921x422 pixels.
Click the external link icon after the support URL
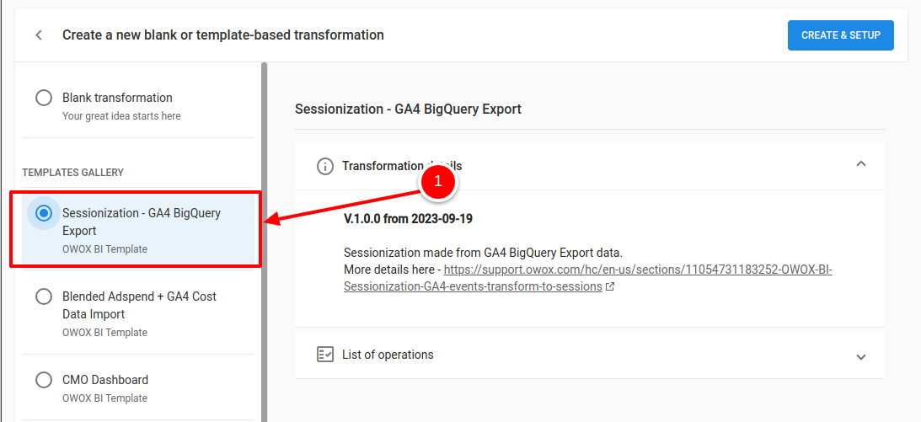(610, 287)
